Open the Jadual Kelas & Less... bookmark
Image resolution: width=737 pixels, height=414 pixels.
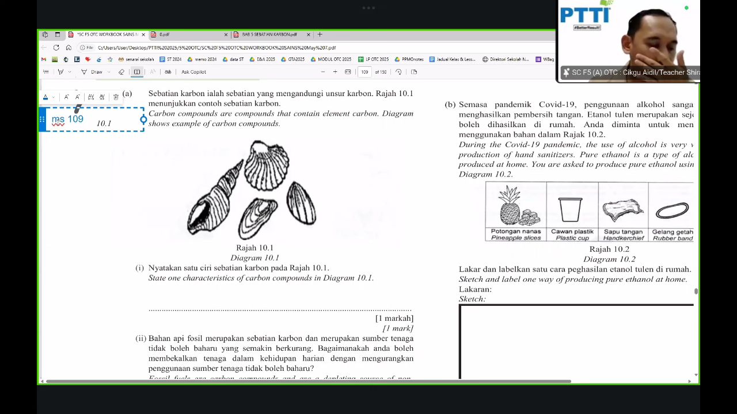coord(453,59)
